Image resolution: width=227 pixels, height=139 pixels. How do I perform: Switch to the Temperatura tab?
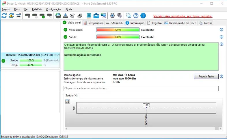click(94, 23)
